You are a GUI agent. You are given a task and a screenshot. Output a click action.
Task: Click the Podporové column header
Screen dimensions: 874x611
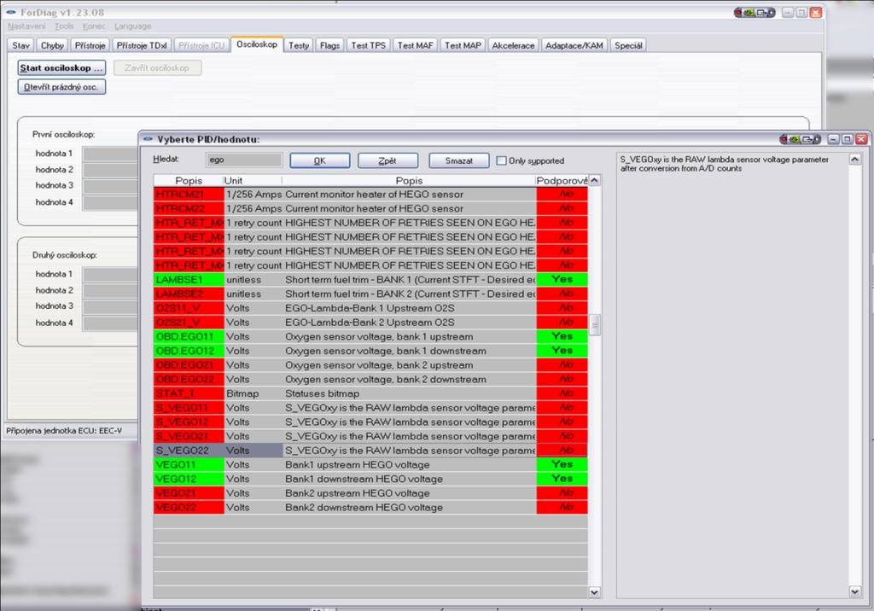pyautogui.click(x=562, y=181)
